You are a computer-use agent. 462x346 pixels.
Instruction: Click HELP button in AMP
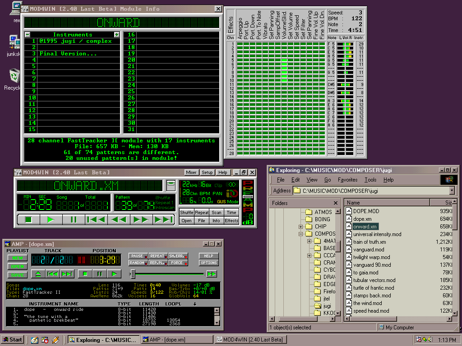tap(208, 256)
